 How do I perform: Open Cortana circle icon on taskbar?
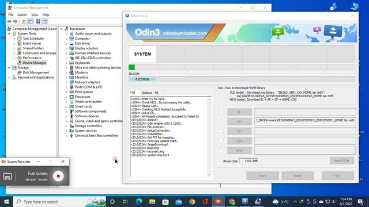click(x=112, y=202)
